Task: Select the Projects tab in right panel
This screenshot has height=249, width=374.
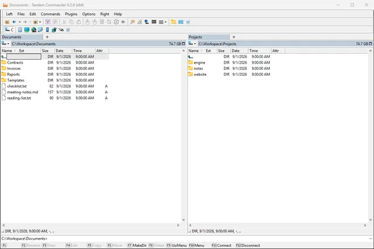Action: (x=209, y=37)
